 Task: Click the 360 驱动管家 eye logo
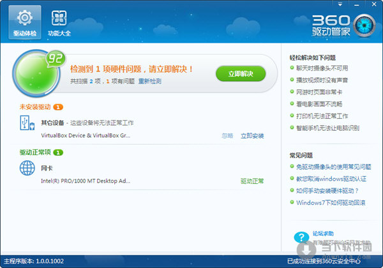click(x=364, y=26)
